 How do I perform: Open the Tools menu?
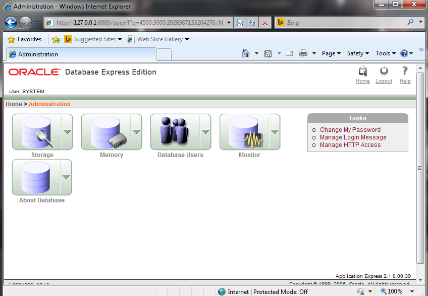click(385, 53)
